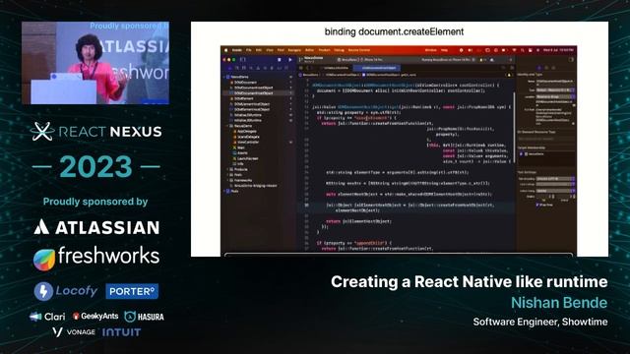Click the Wi-Fi icon in menu bar
This screenshot has width=630, height=354.
coord(514,50)
